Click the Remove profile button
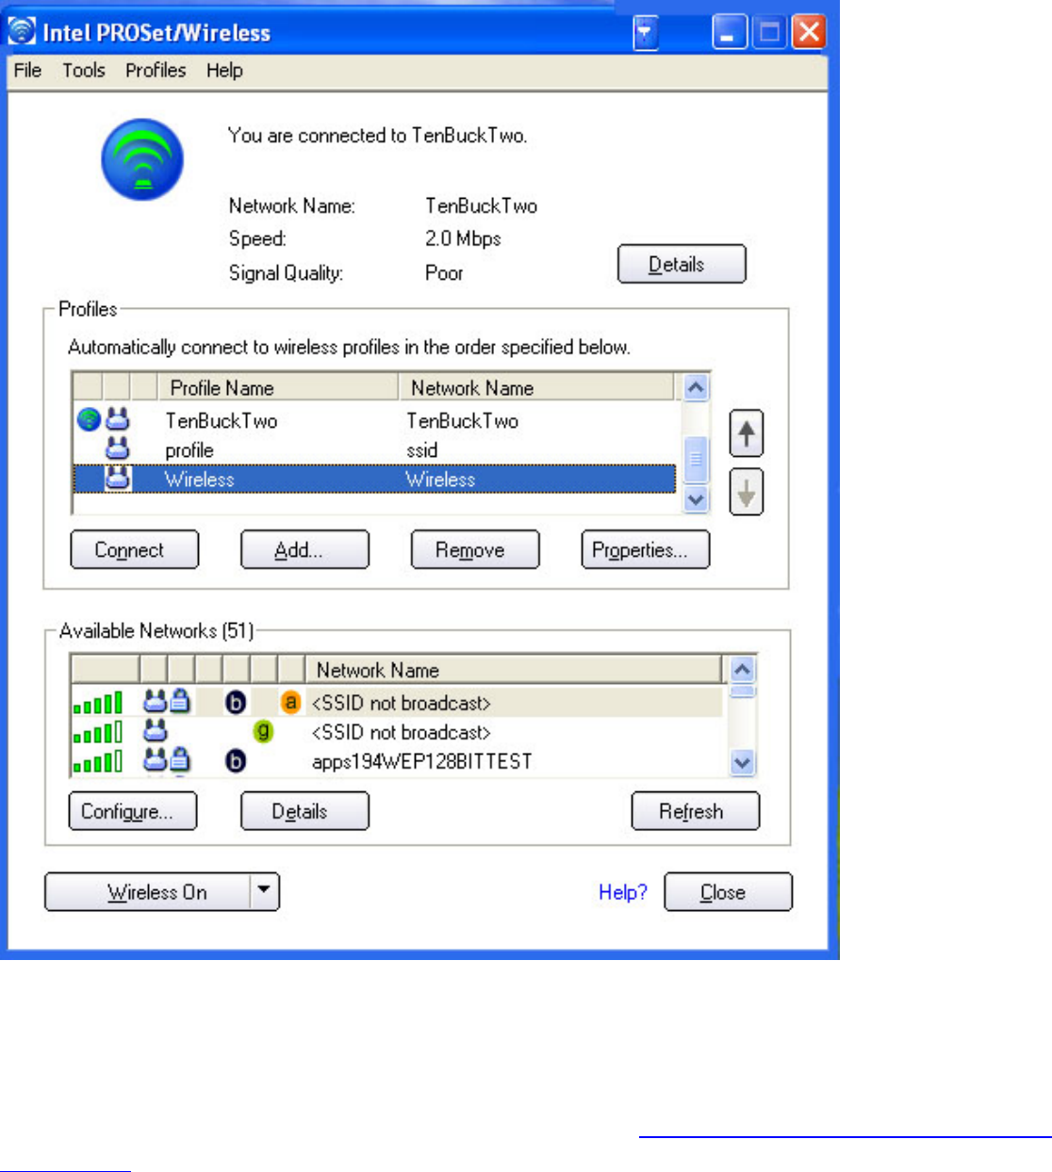Viewport: 1052px width, 1172px height. [x=475, y=550]
